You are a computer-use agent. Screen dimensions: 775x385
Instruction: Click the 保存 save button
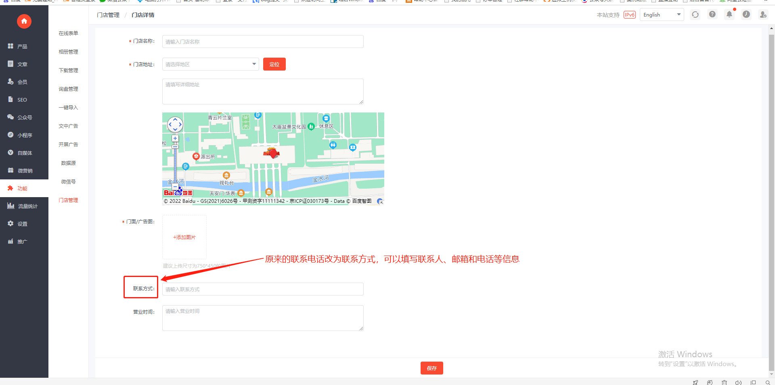(x=431, y=368)
